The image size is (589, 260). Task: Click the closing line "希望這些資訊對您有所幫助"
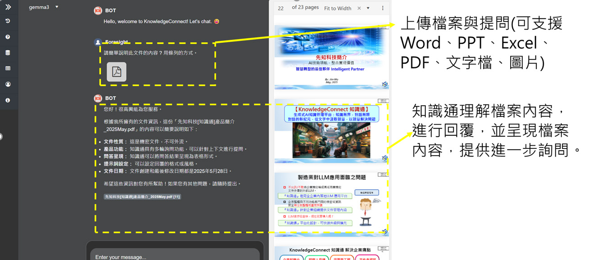(x=172, y=184)
